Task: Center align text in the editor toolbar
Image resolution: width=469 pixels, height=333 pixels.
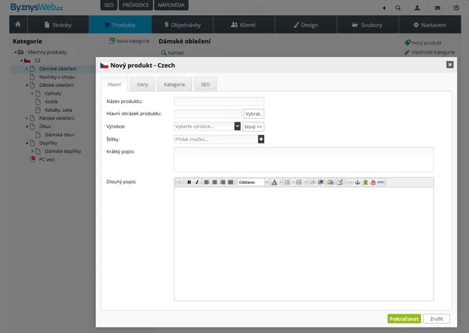Action: [215, 182]
